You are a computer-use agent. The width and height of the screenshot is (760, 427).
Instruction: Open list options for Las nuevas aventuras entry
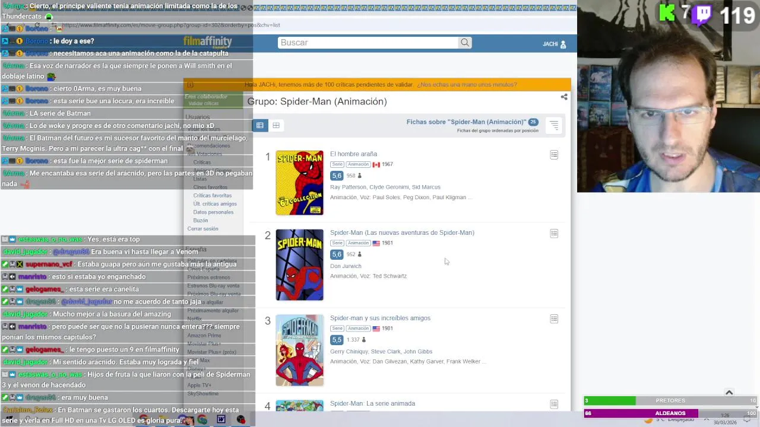tap(554, 234)
